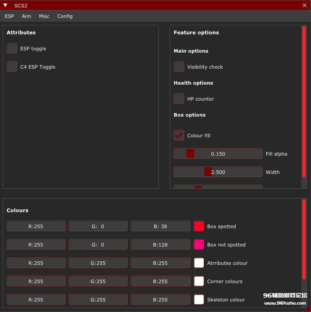Enable the HP counter checkbox
311x312 pixels.
179,99
